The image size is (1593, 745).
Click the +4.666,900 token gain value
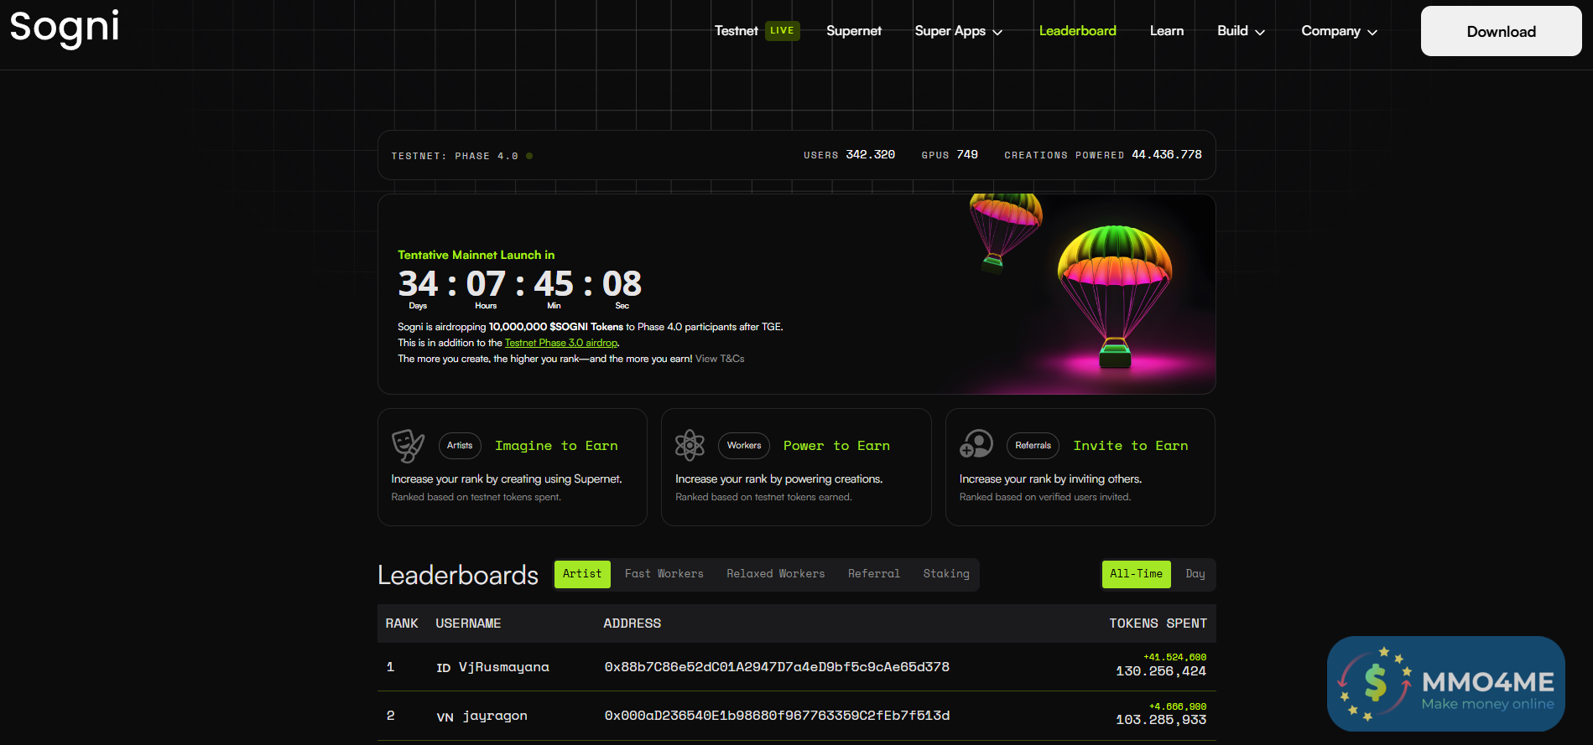[1178, 706]
